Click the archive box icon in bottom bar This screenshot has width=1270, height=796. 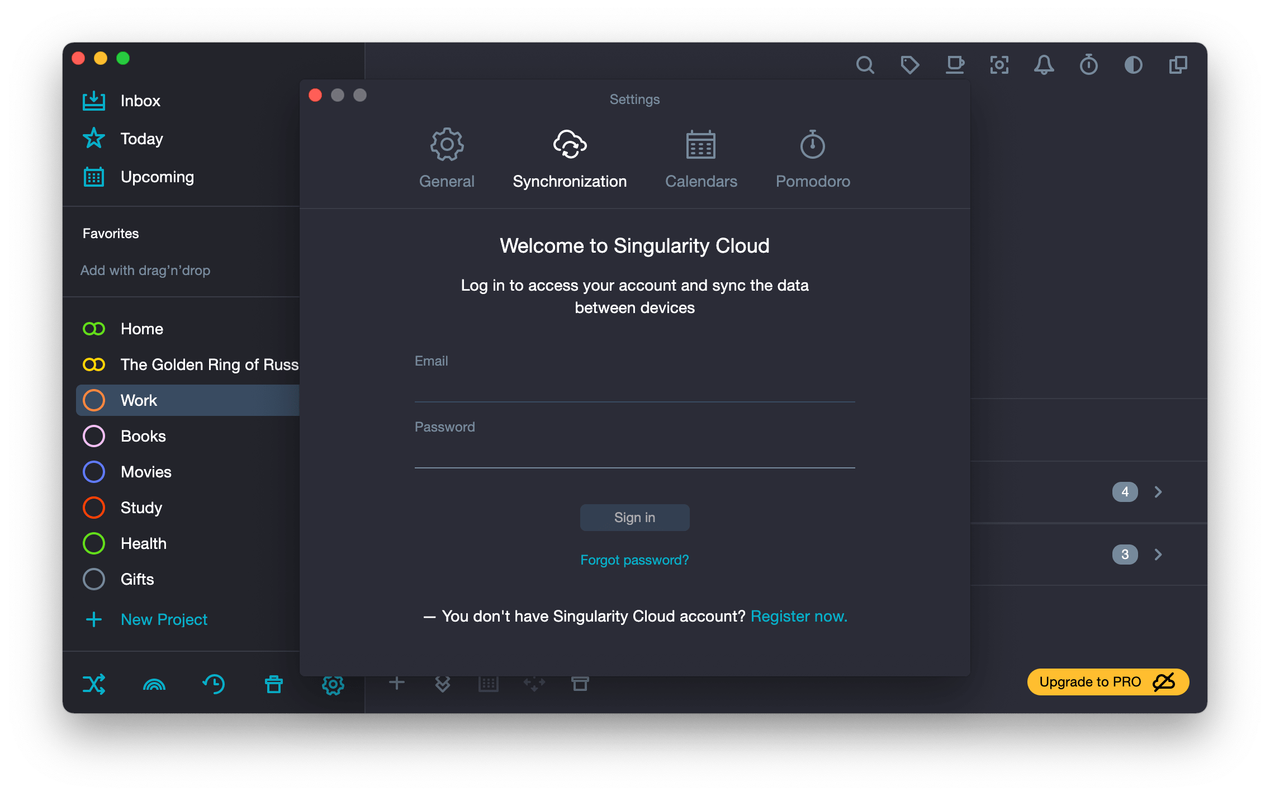coord(580,684)
